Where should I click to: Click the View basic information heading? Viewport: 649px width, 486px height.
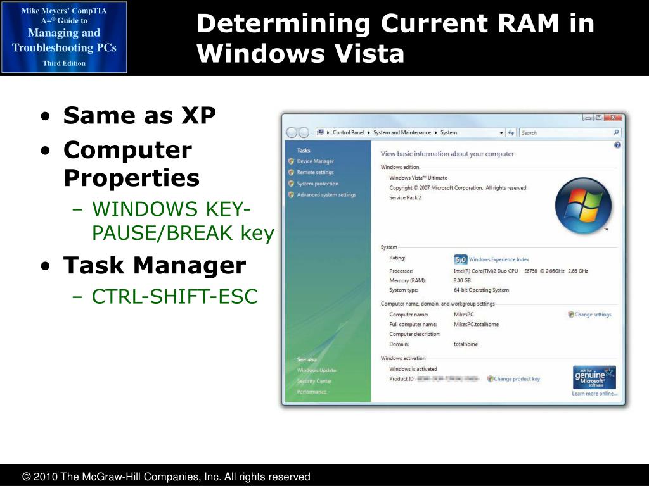tap(447, 154)
